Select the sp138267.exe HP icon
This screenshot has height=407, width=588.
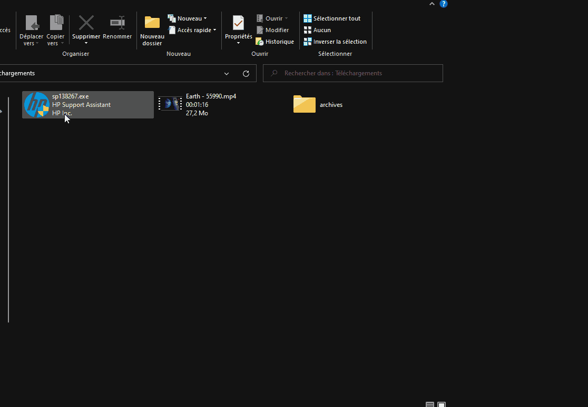pos(37,105)
